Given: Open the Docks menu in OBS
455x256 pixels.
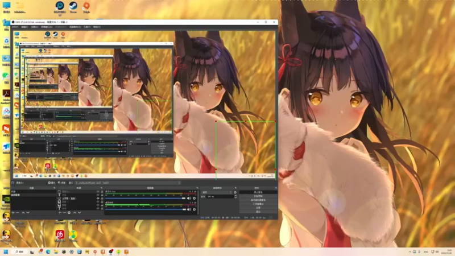Looking at the screenshot, I should (x=47, y=27).
